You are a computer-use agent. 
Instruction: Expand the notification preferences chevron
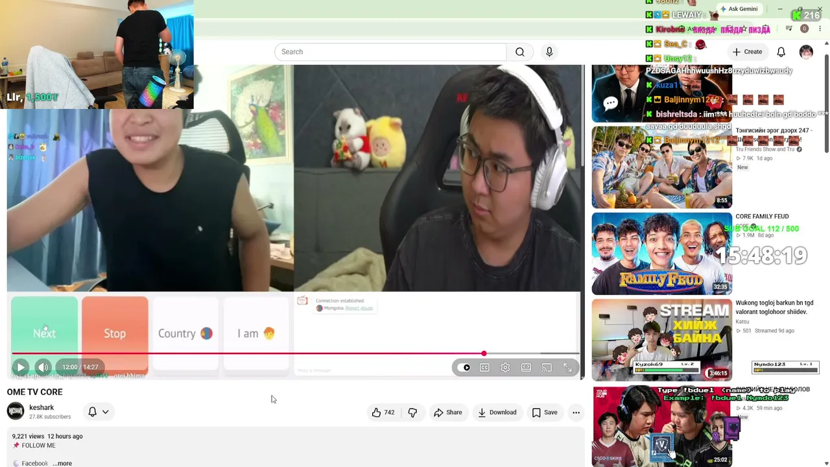105,412
